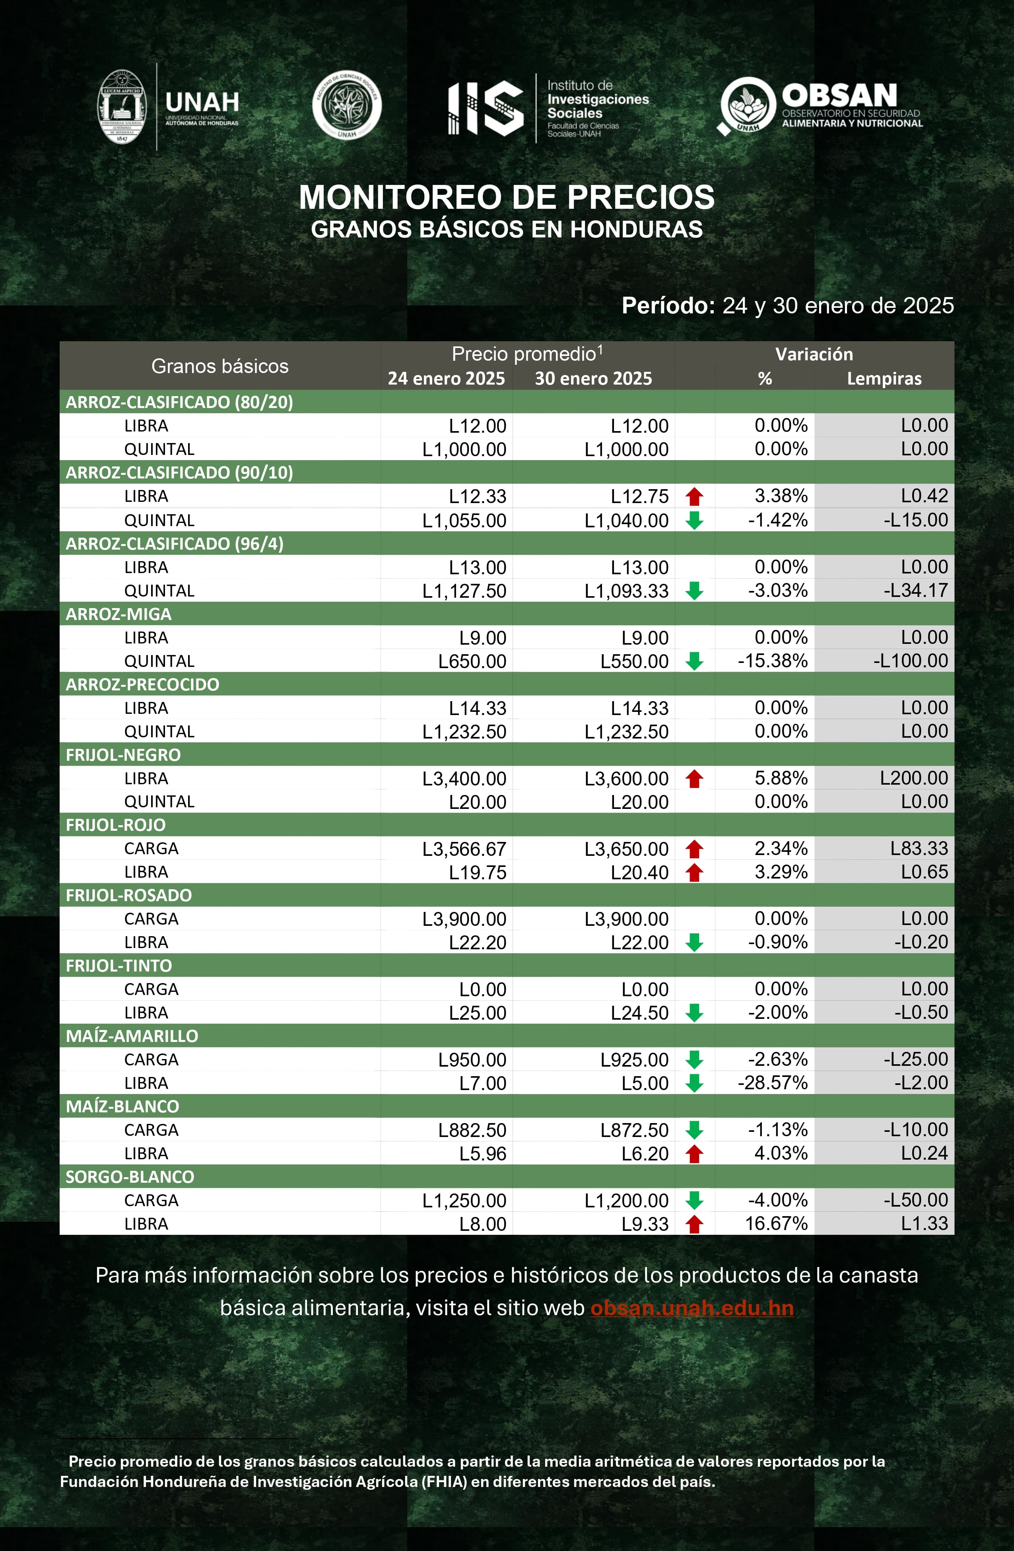Click the red up arrow for Frijol-Negro libra
This screenshot has width=1014, height=1551.
point(694,779)
